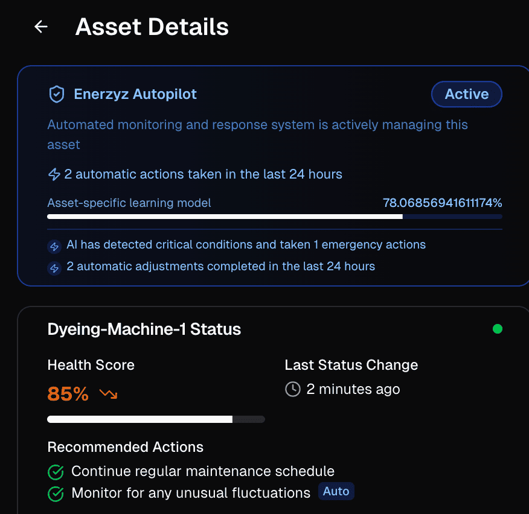529x514 pixels.
Task: Click Continue regular maintenance schedule text
Action: point(203,471)
